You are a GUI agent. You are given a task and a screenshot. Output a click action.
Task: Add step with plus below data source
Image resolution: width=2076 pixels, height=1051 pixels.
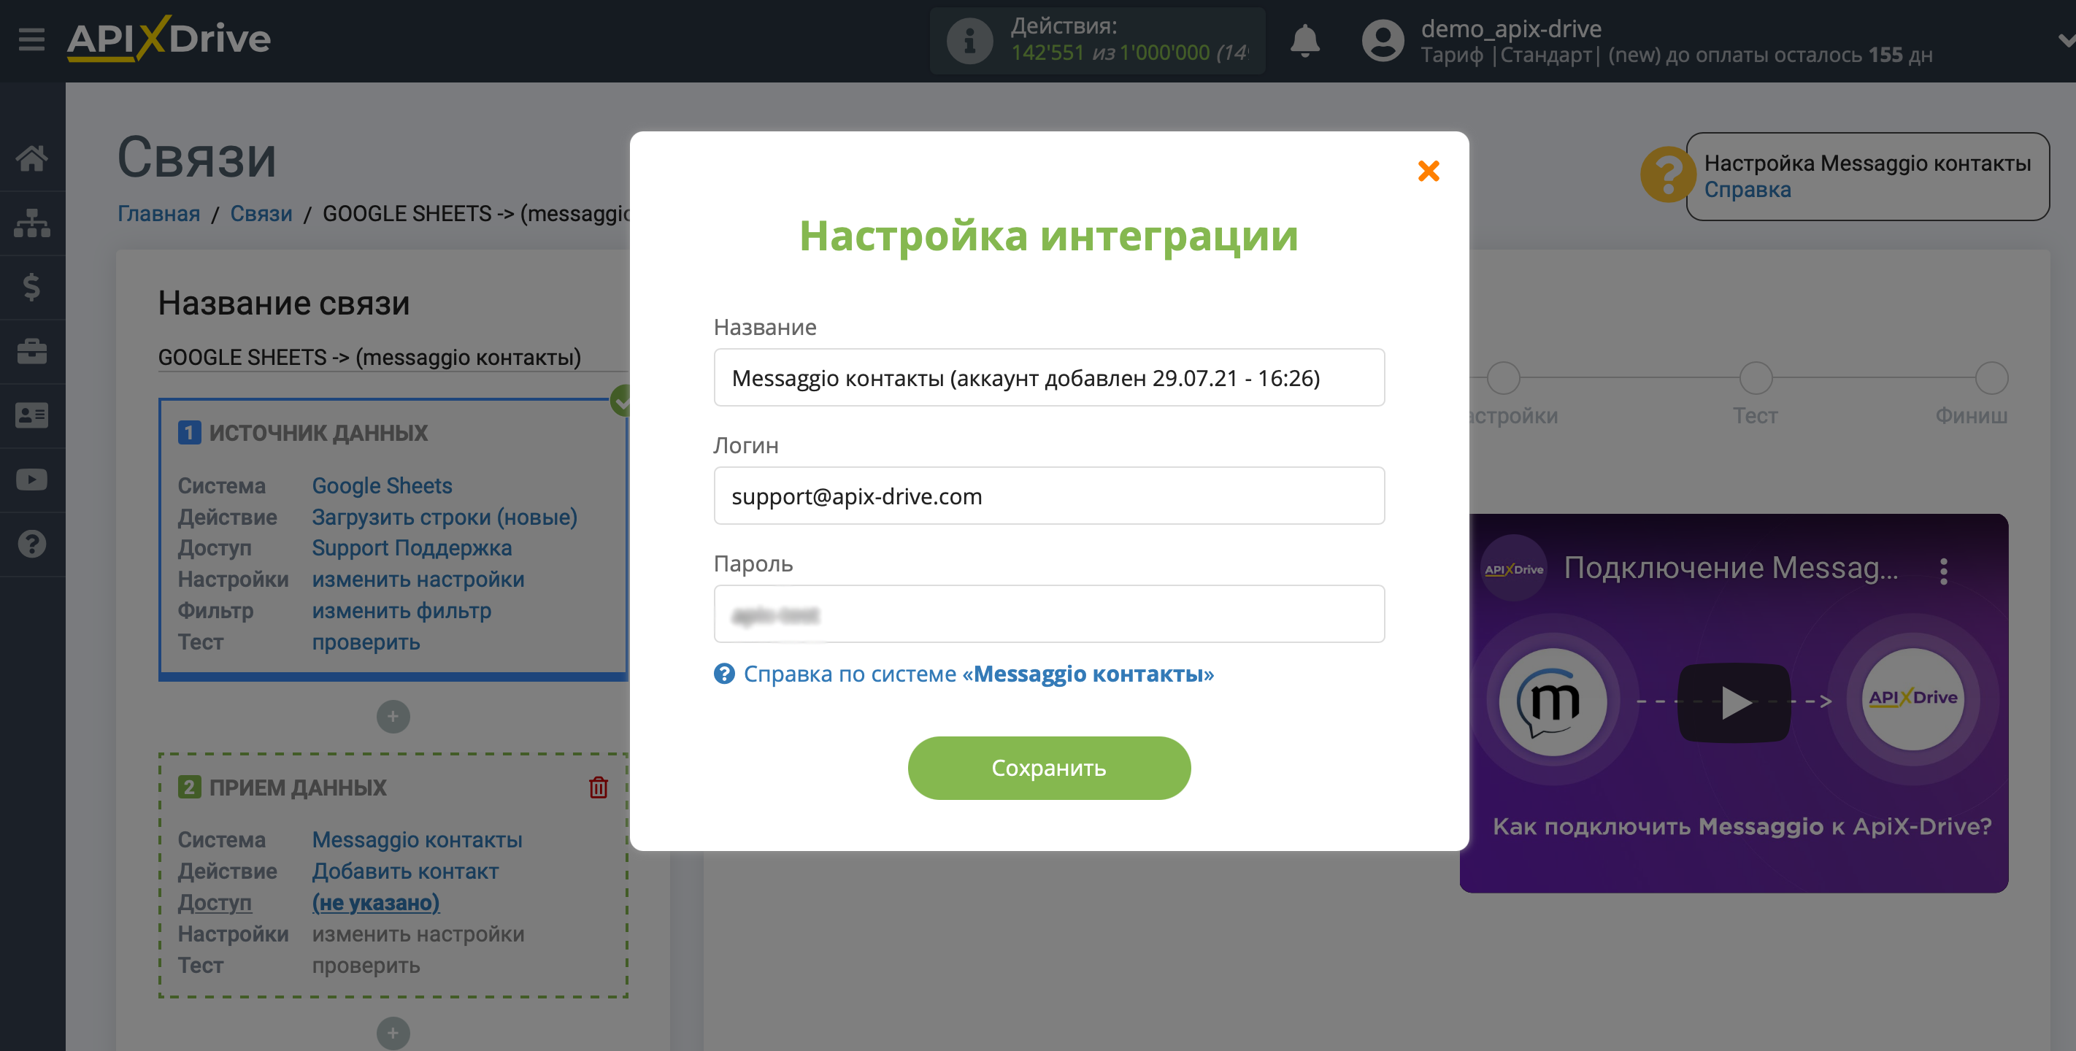(x=393, y=717)
